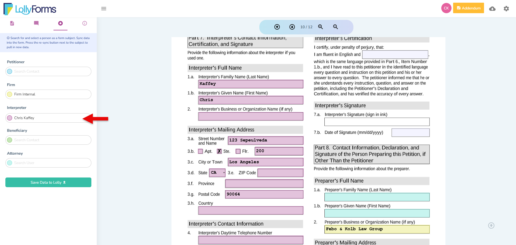Go to the next page with down arrow
The image size is (516, 245).
pyautogui.click(x=292, y=27)
